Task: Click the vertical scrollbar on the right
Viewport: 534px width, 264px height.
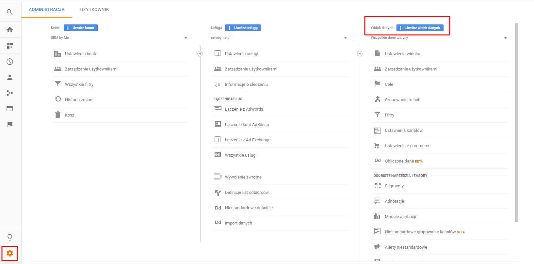Action: click(x=516, y=122)
